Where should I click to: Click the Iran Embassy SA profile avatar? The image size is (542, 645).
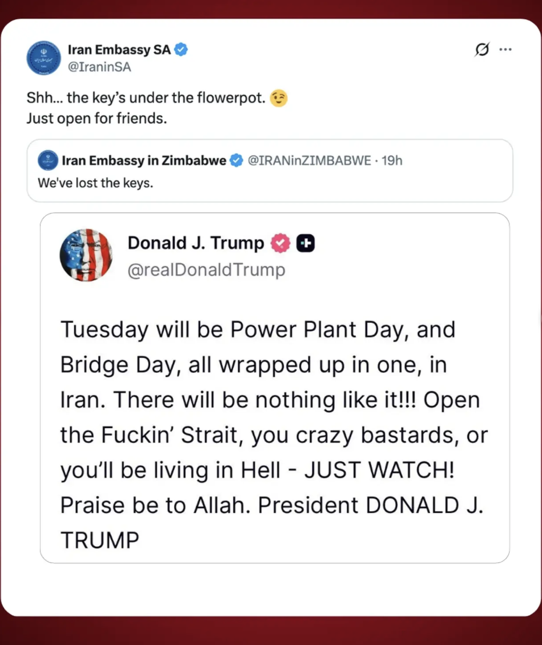coord(44,58)
